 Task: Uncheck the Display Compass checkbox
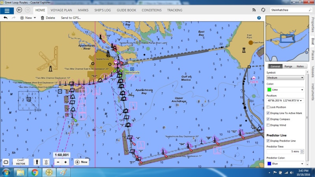268,119
